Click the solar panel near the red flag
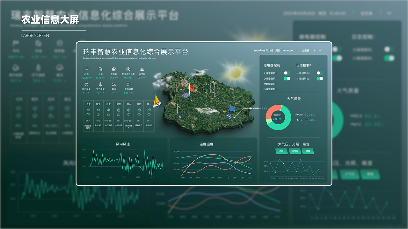408x229 pixels. click(186, 95)
